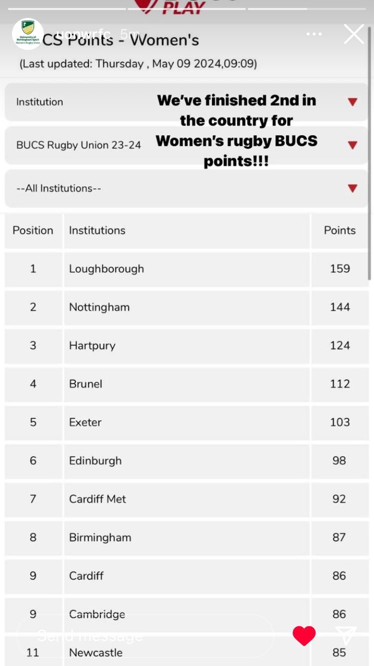Expand the All Institutions dropdown
The width and height of the screenshot is (374, 666).
tap(187, 188)
